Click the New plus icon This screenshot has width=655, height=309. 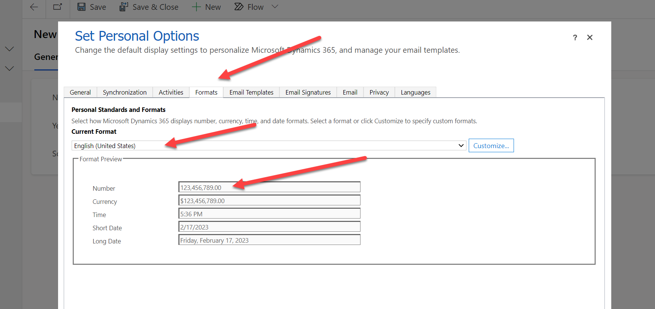(x=196, y=7)
